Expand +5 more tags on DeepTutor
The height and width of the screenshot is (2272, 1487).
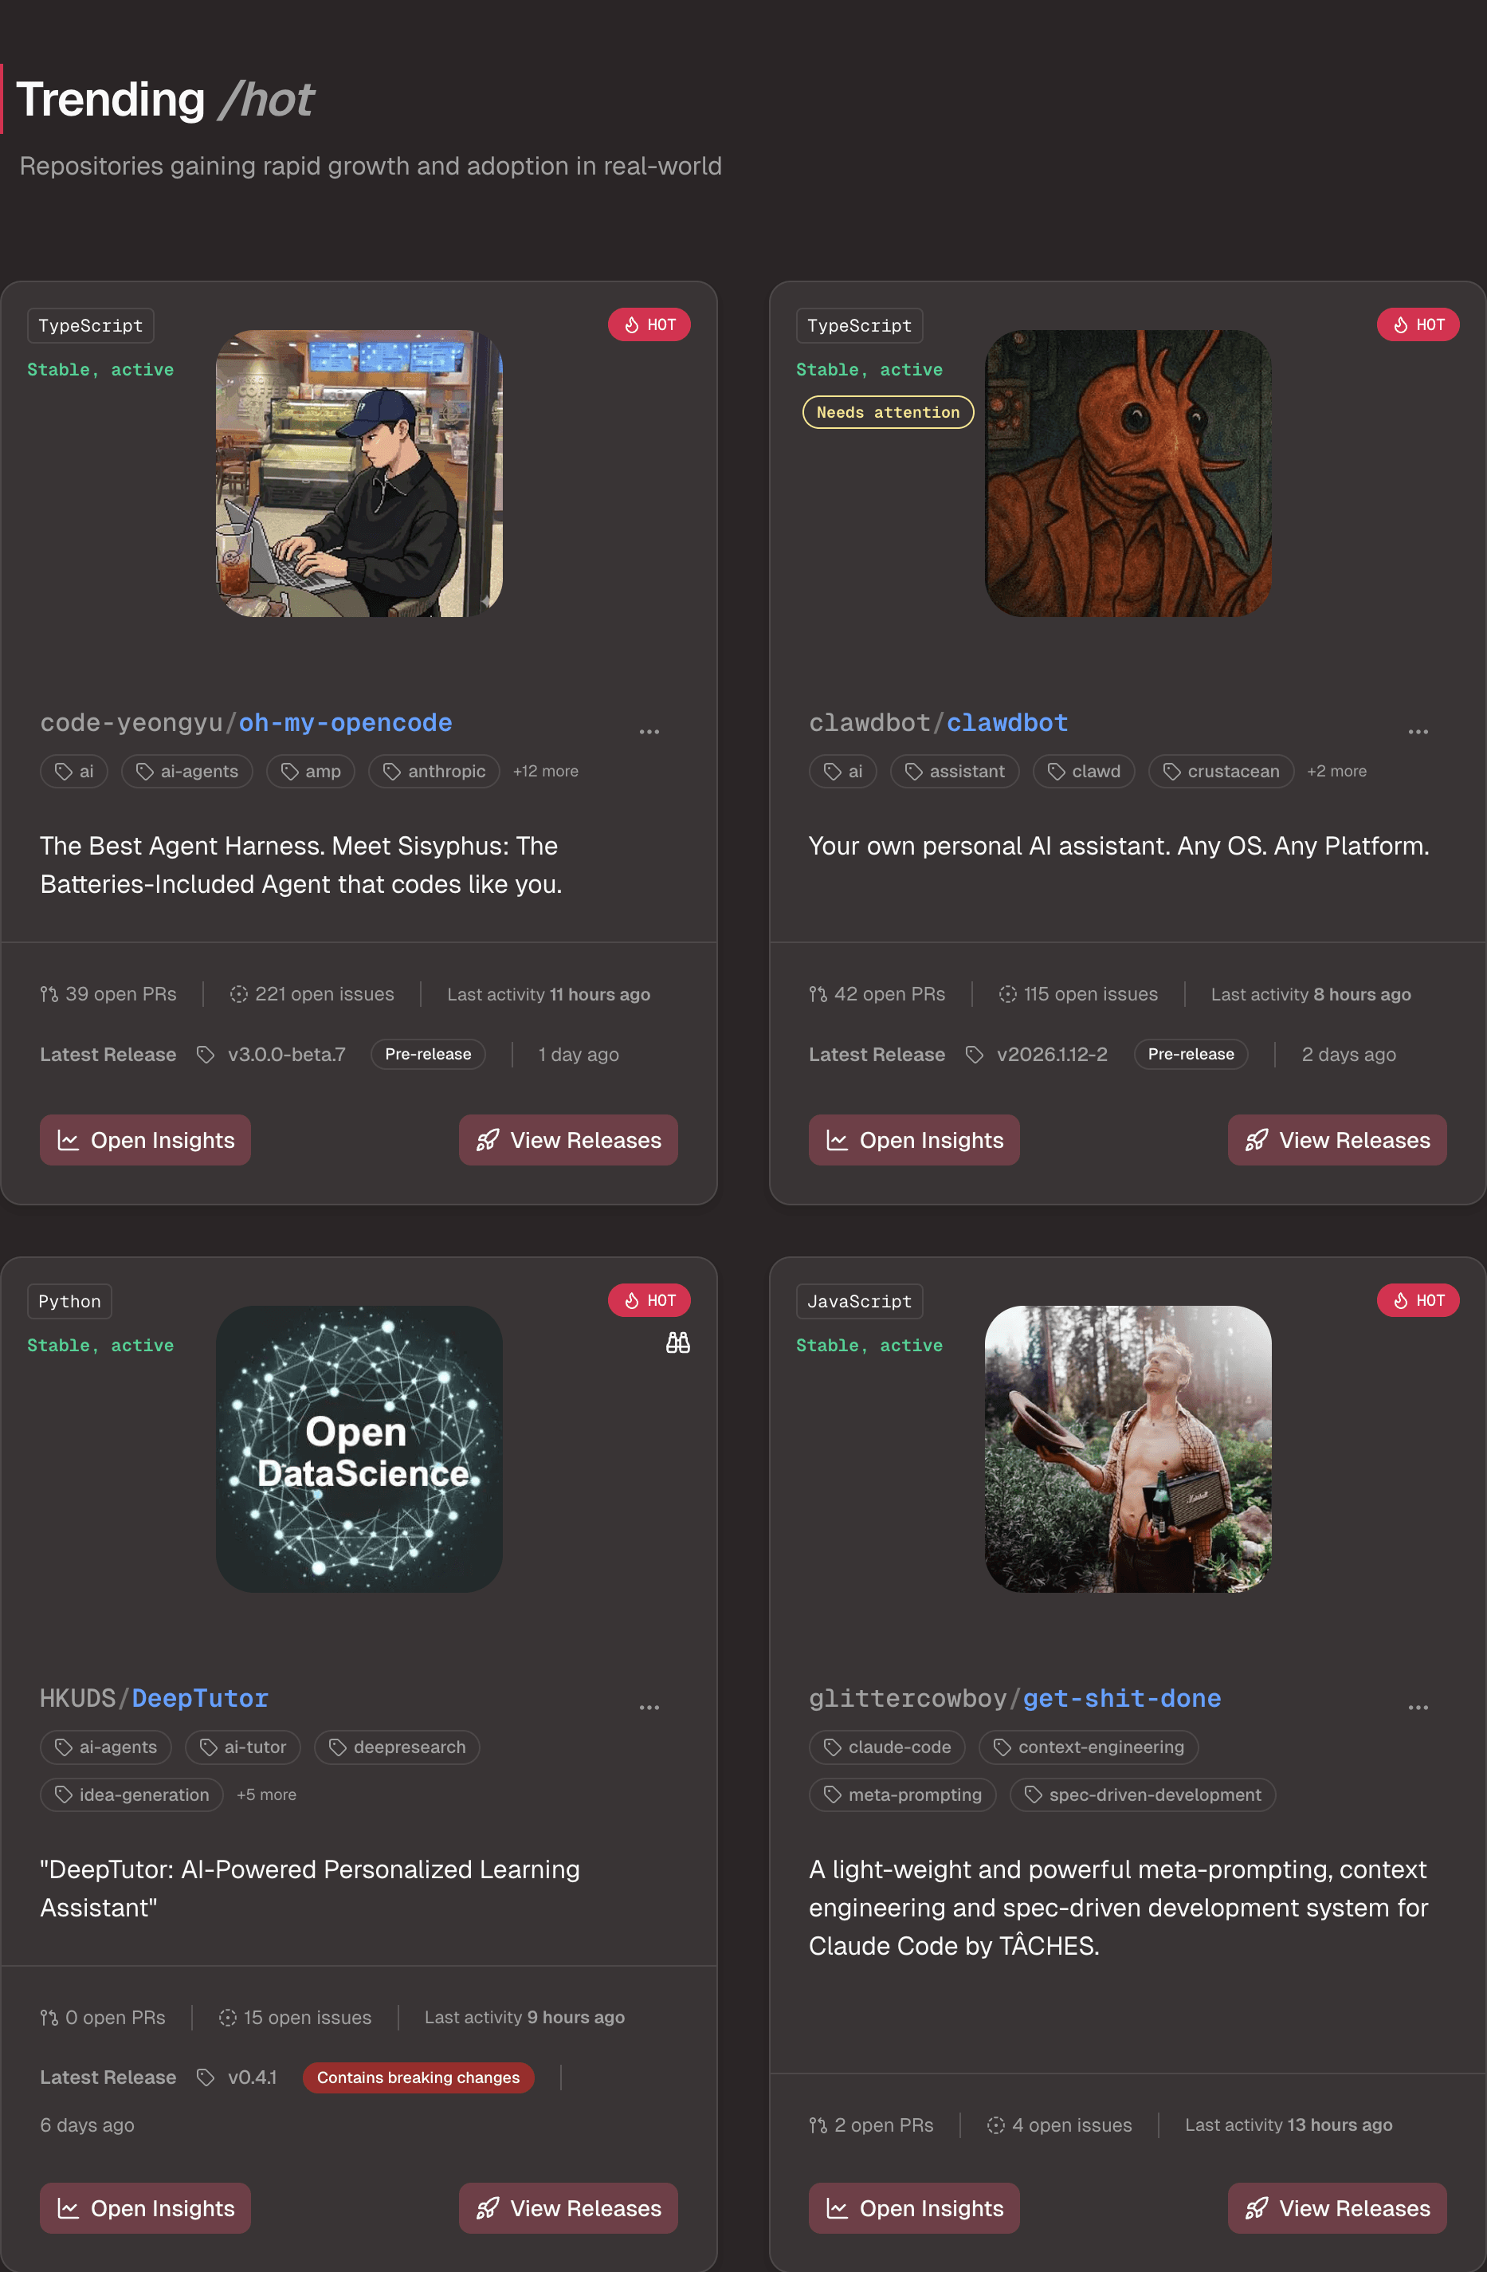266,1794
